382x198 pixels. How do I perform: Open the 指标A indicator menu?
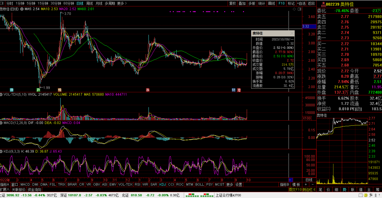coord(5,185)
